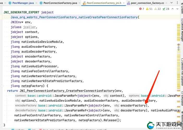Viewport: 183px width, 130px height.
Task: Open the Device Manager tool window
Action: 182,30
